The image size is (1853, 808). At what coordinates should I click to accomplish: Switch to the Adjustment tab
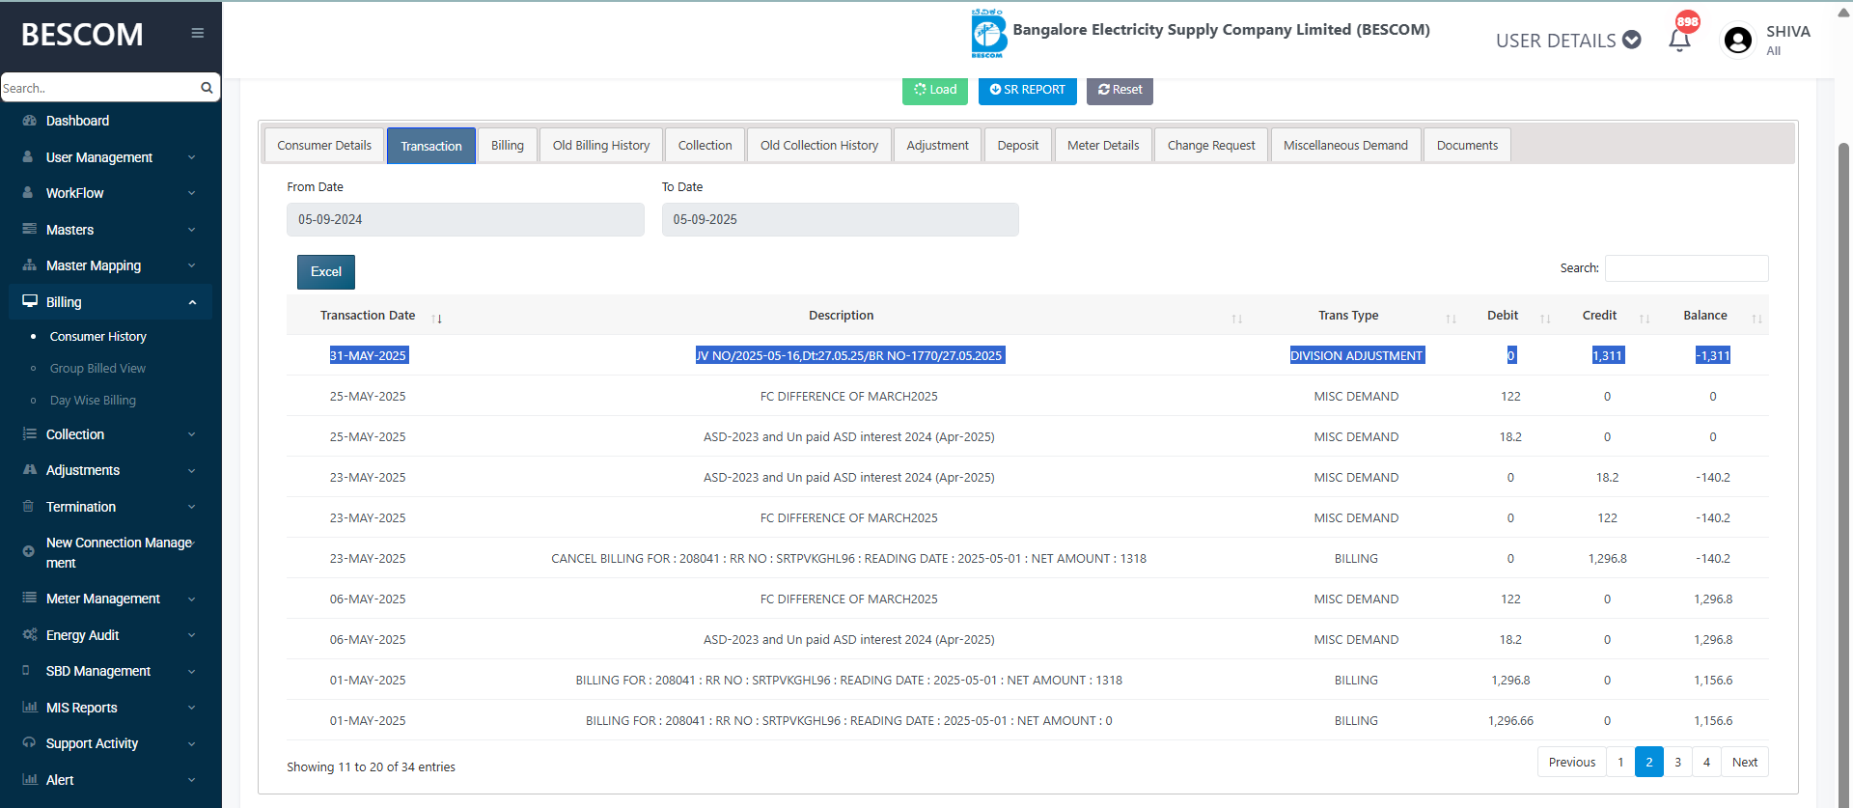pos(938,146)
